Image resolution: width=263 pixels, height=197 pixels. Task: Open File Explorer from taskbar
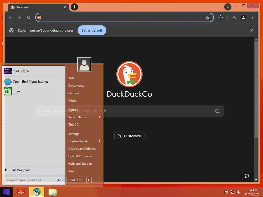pyautogui.click(x=52, y=192)
